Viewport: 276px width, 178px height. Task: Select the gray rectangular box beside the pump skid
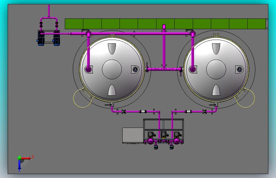pyautogui.click(x=132, y=135)
